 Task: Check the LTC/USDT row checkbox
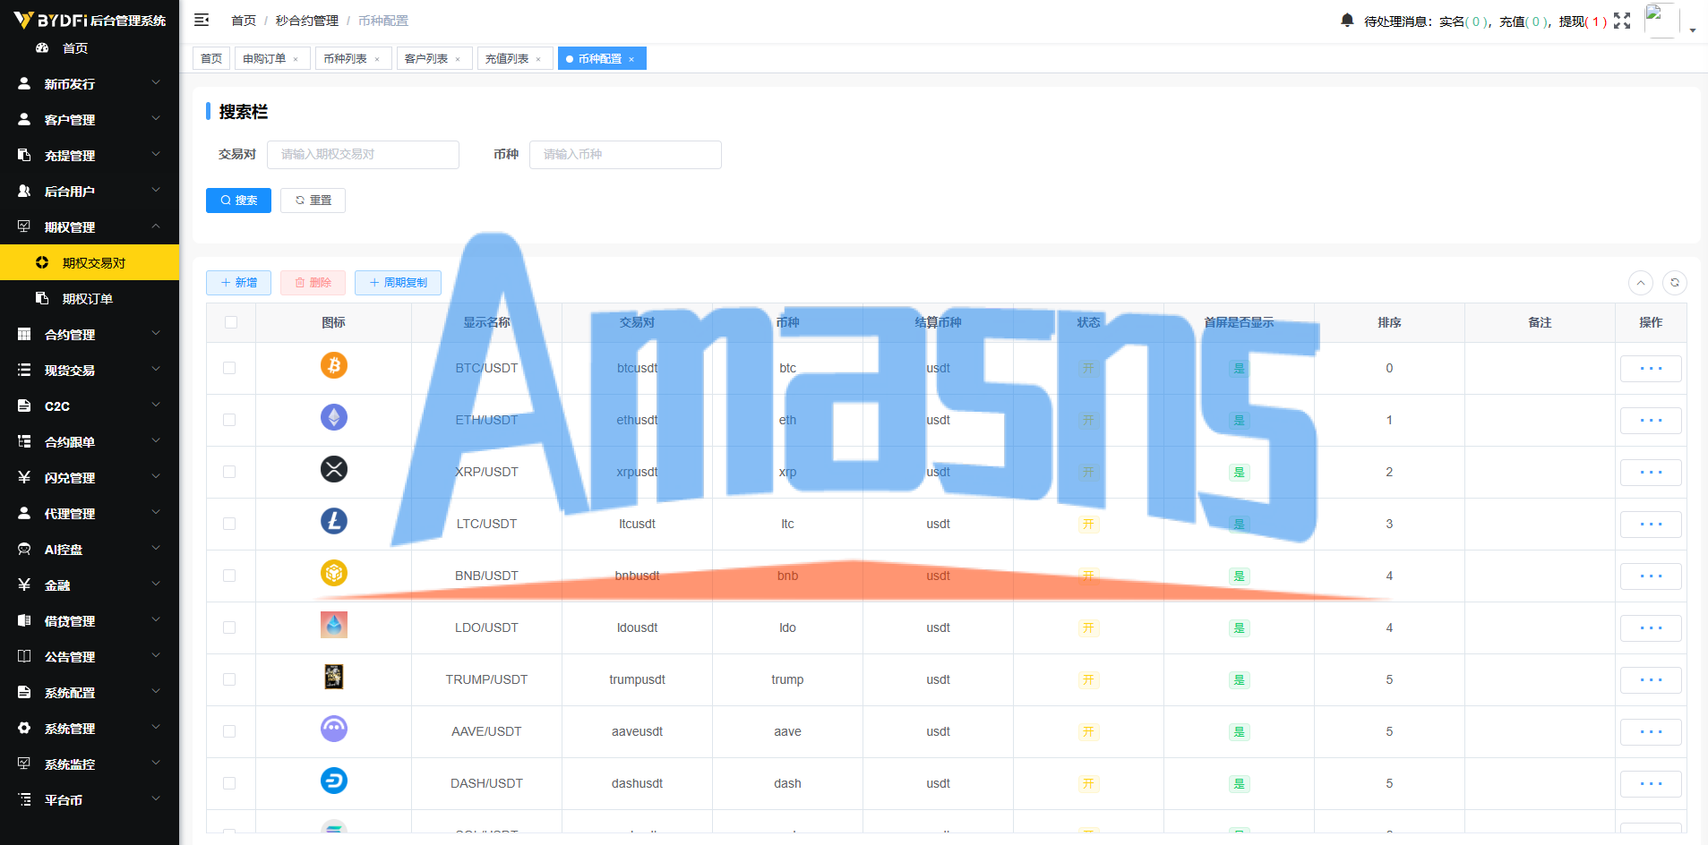tap(229, 524)
